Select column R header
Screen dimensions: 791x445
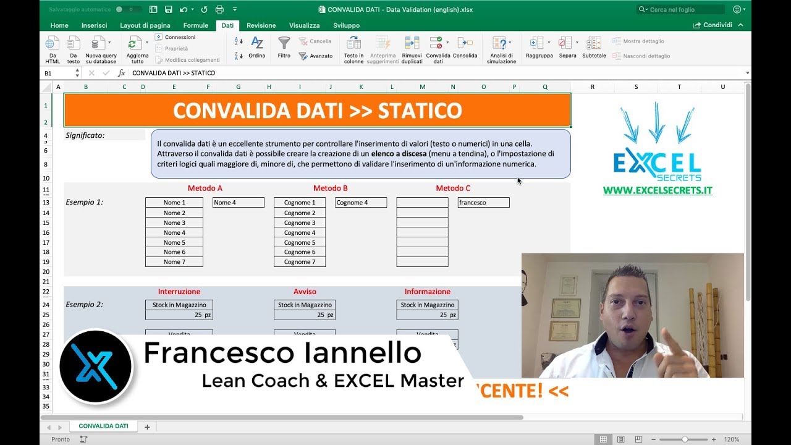pyautogui.click(x=593, y=87)
